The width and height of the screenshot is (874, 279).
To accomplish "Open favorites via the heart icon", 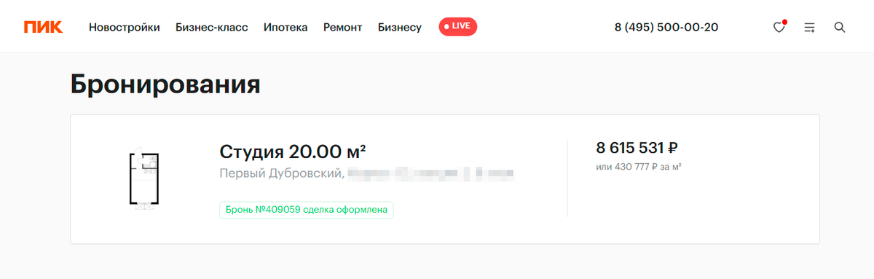I will pos(779,27).
